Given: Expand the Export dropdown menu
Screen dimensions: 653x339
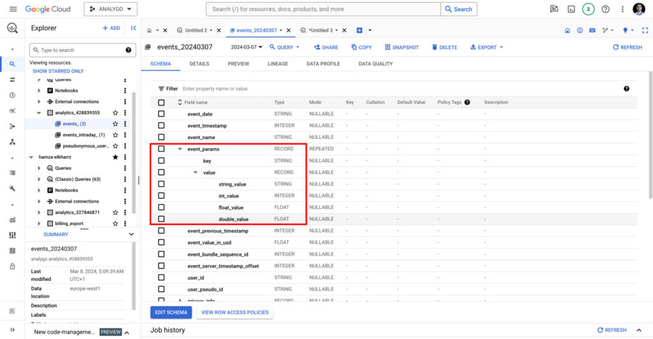Looking at the screenshot, I should coord(487,47).
